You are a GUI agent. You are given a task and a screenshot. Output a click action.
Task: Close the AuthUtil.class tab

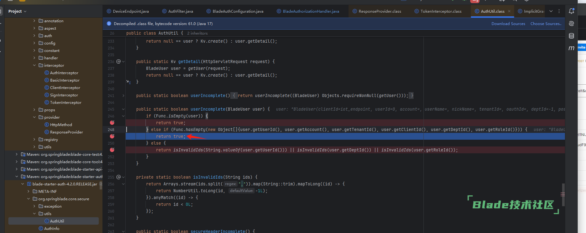509,11
